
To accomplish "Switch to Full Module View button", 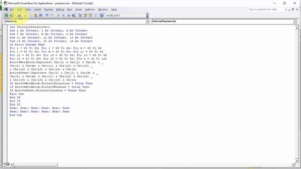I will tap(8, 164).
